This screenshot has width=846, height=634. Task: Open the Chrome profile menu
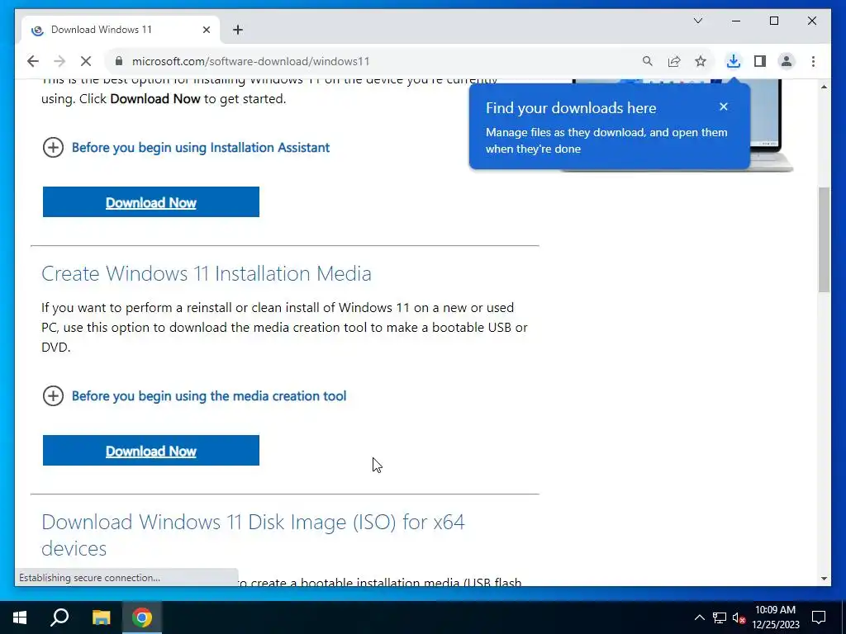[x=787, y=61]
